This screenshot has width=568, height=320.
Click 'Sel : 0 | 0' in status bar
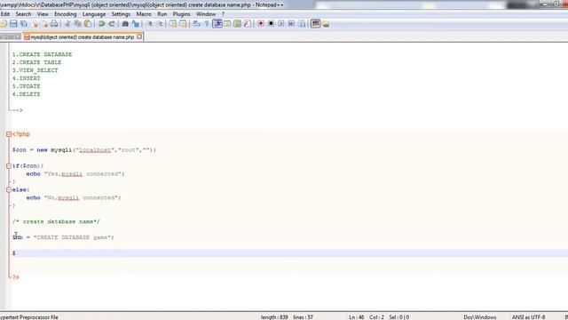click(398, 317)
